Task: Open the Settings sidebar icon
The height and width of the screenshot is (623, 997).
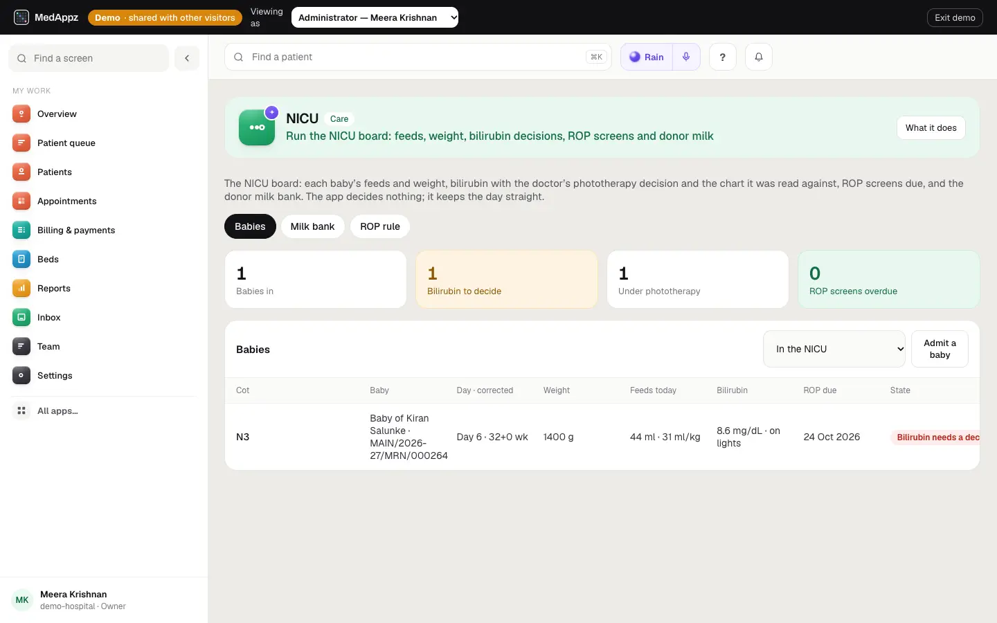Action: (x=21, y=376)
